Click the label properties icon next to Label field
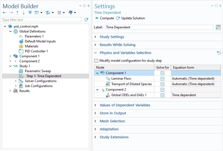Image resolution: width=223 pixels, height=151 pixels. pyautogui.click(x=218, y=27)
